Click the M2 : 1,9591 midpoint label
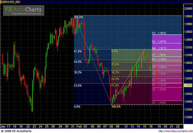Image resolution: width=193 pixels, height=133 pixels. click(159, 74)
